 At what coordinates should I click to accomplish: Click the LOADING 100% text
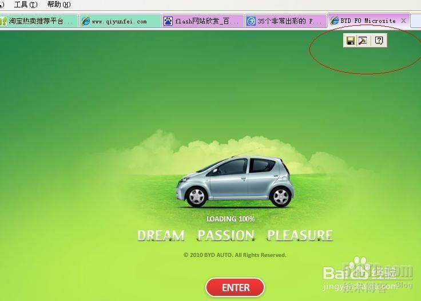(x=231, y=219)
